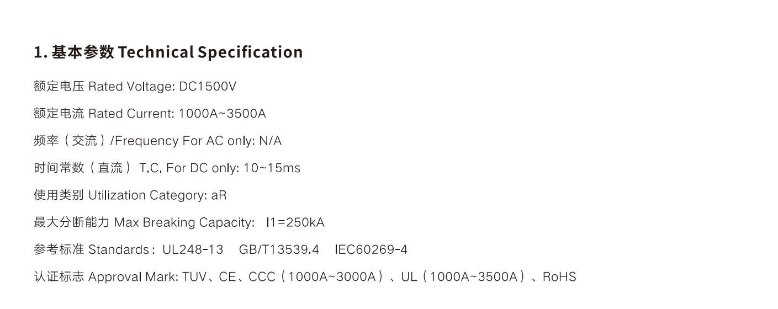The width and height of the screenshot is (778, 309).
Task: Click the CCC approval range 1000A~3000A
Action: coord(332,276)
